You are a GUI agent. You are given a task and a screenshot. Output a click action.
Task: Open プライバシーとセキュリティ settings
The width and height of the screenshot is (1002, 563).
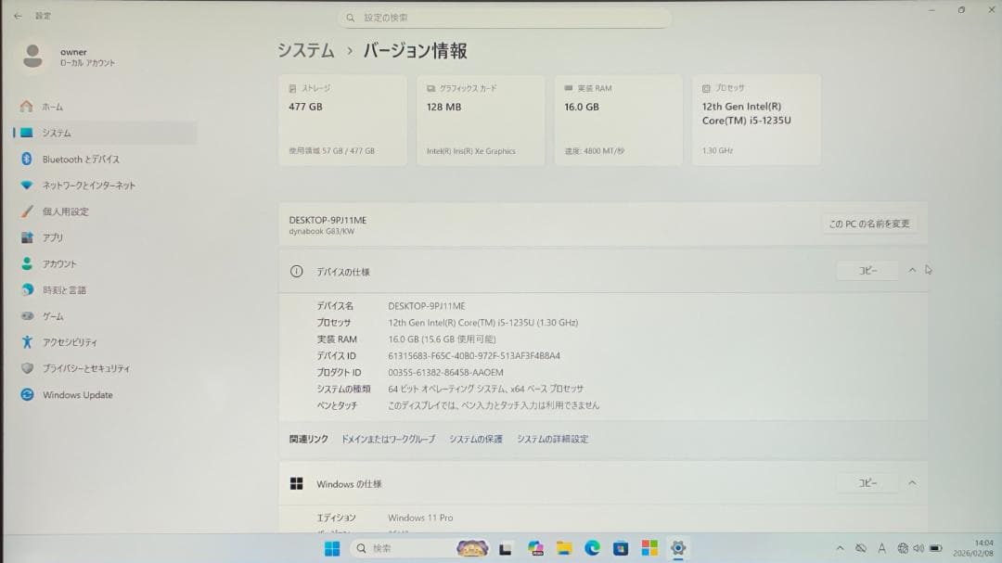point(88,367)
